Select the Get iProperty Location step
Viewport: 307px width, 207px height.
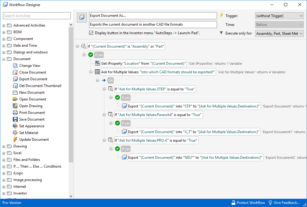point(143,64)
